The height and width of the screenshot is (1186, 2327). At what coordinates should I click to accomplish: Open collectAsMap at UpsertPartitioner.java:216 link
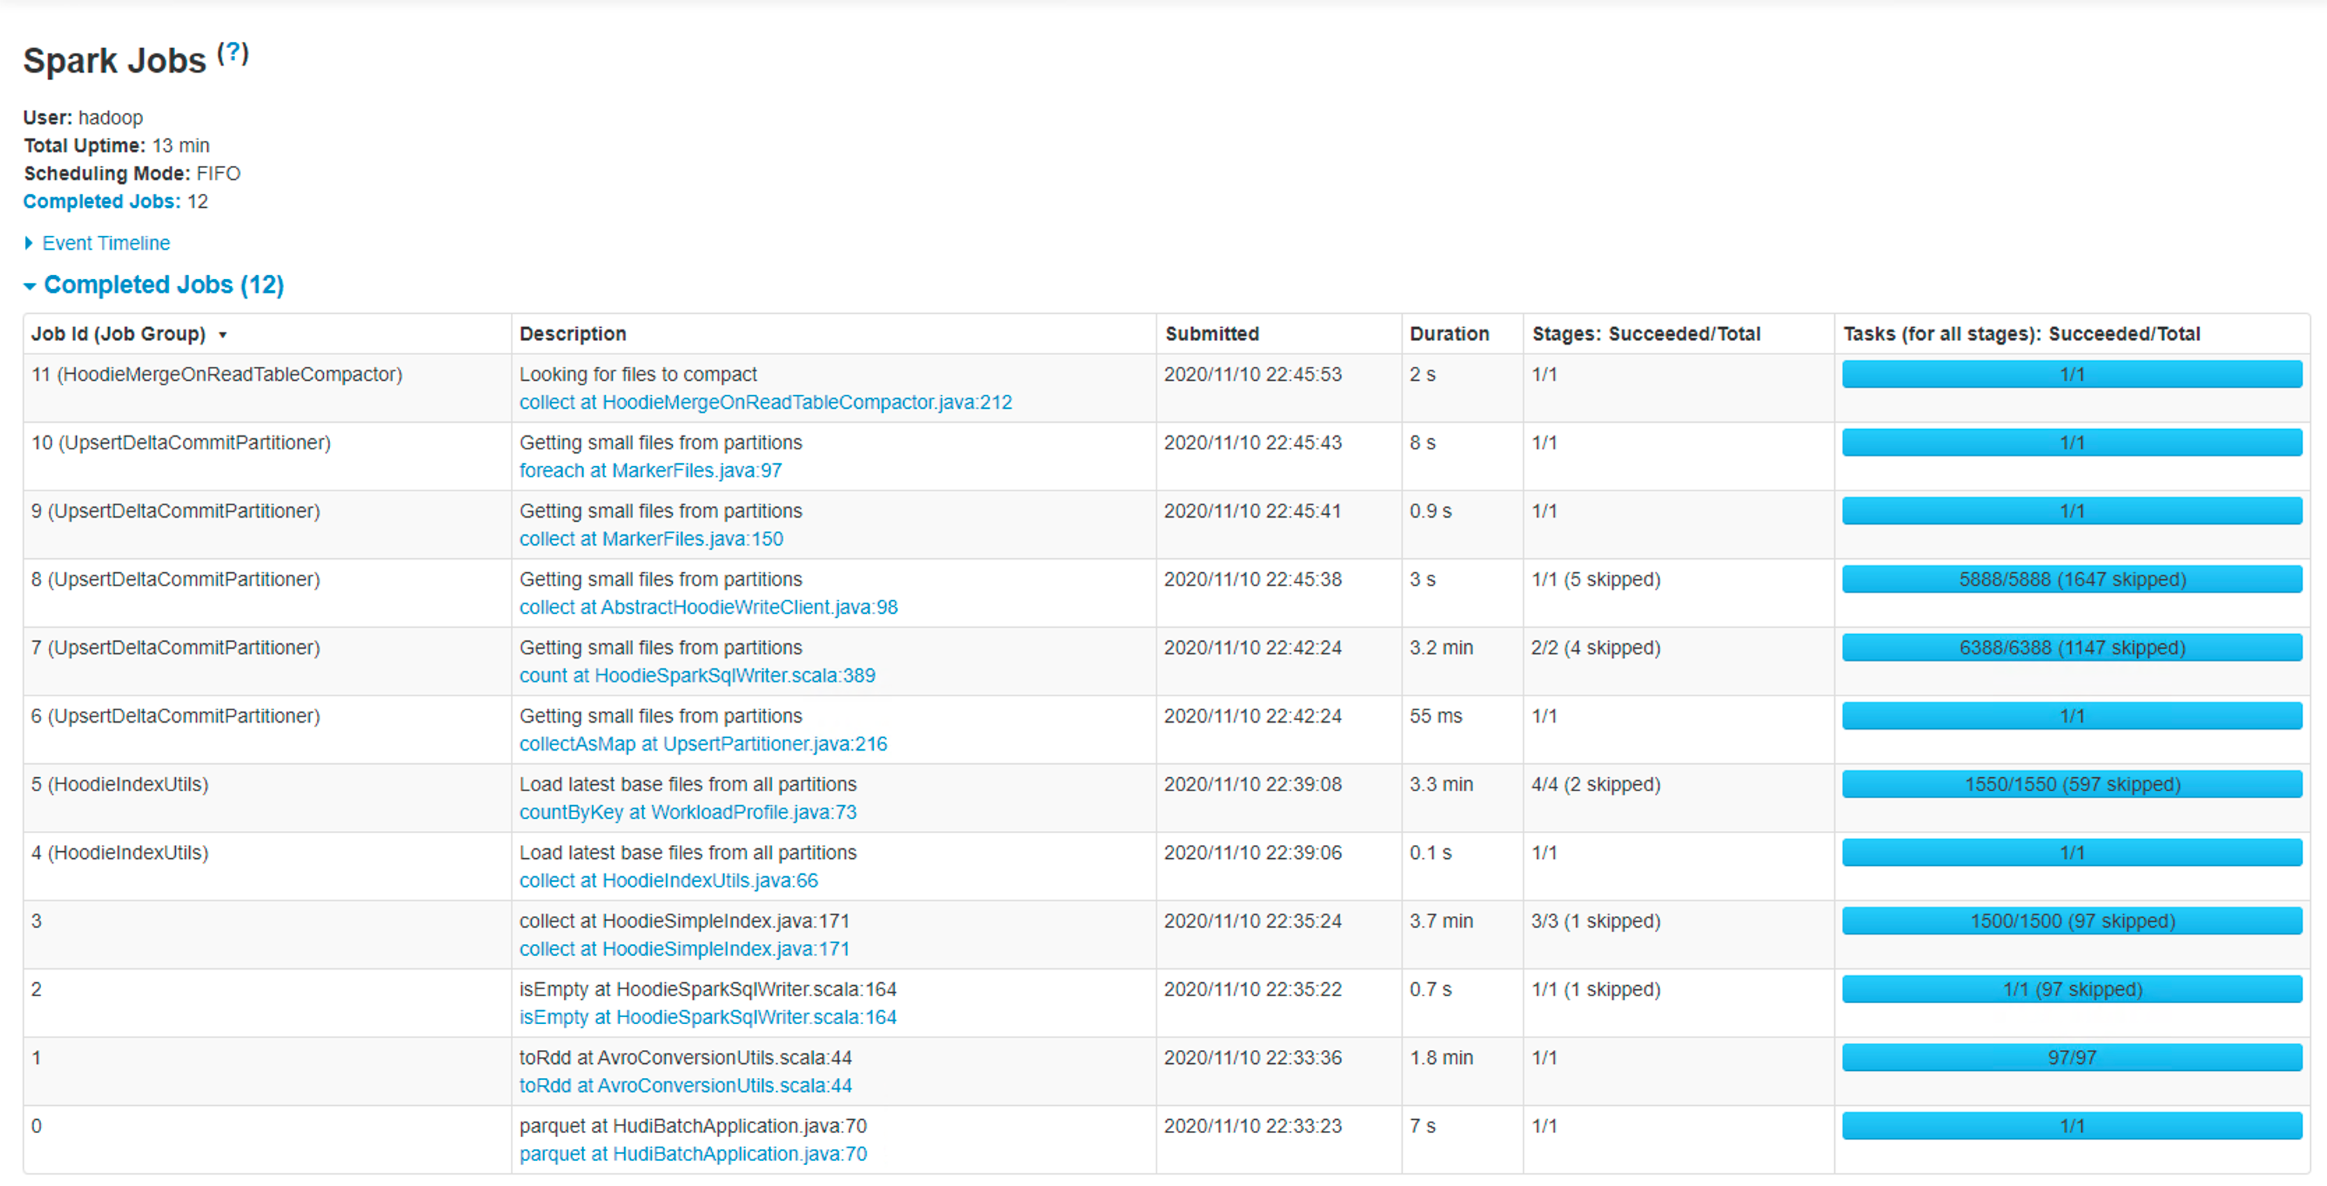click(702, 744)
